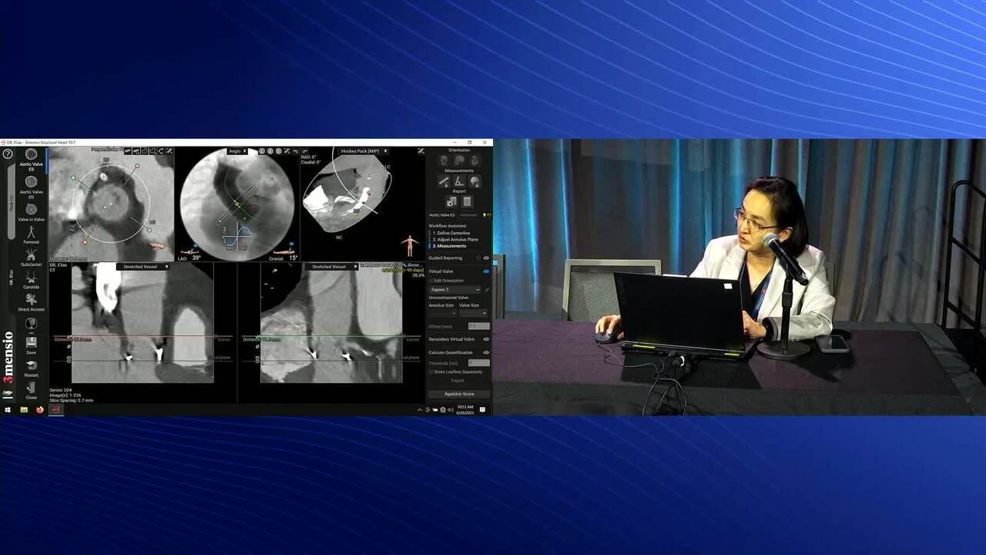The height and width of the screenshot is (555, 986).
Task: Select the third measurement tool icon
Action: pyautogui.click(x=475, y=181)
